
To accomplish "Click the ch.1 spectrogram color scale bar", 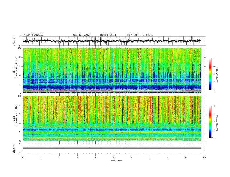I will [210, 74].
